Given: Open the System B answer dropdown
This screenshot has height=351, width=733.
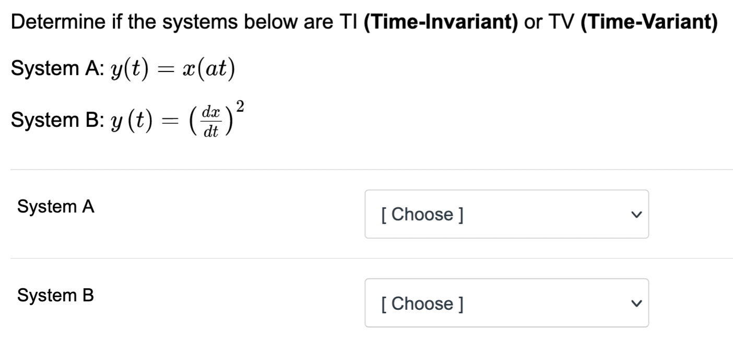Looking at the screenshot, I should click(505, 302).
